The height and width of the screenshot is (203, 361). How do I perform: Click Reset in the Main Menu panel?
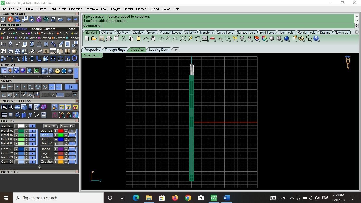pyautogui.click(x=71, y=29)
